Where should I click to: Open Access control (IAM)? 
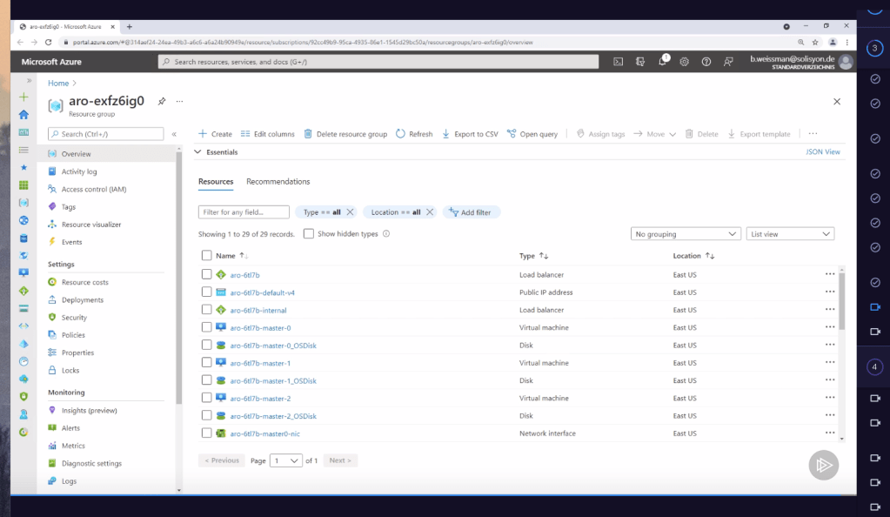94,189
